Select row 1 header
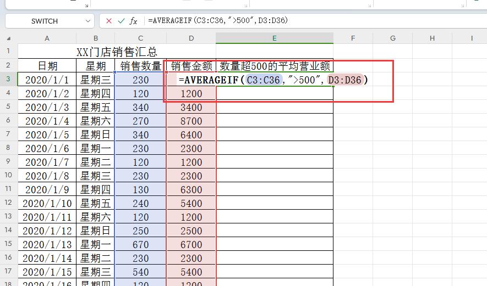Viewport: 487px width, 286px height. [x=8, y=51]
